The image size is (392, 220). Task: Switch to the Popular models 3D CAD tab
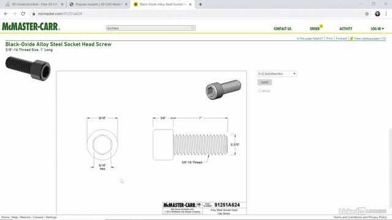tap(98, 4)
